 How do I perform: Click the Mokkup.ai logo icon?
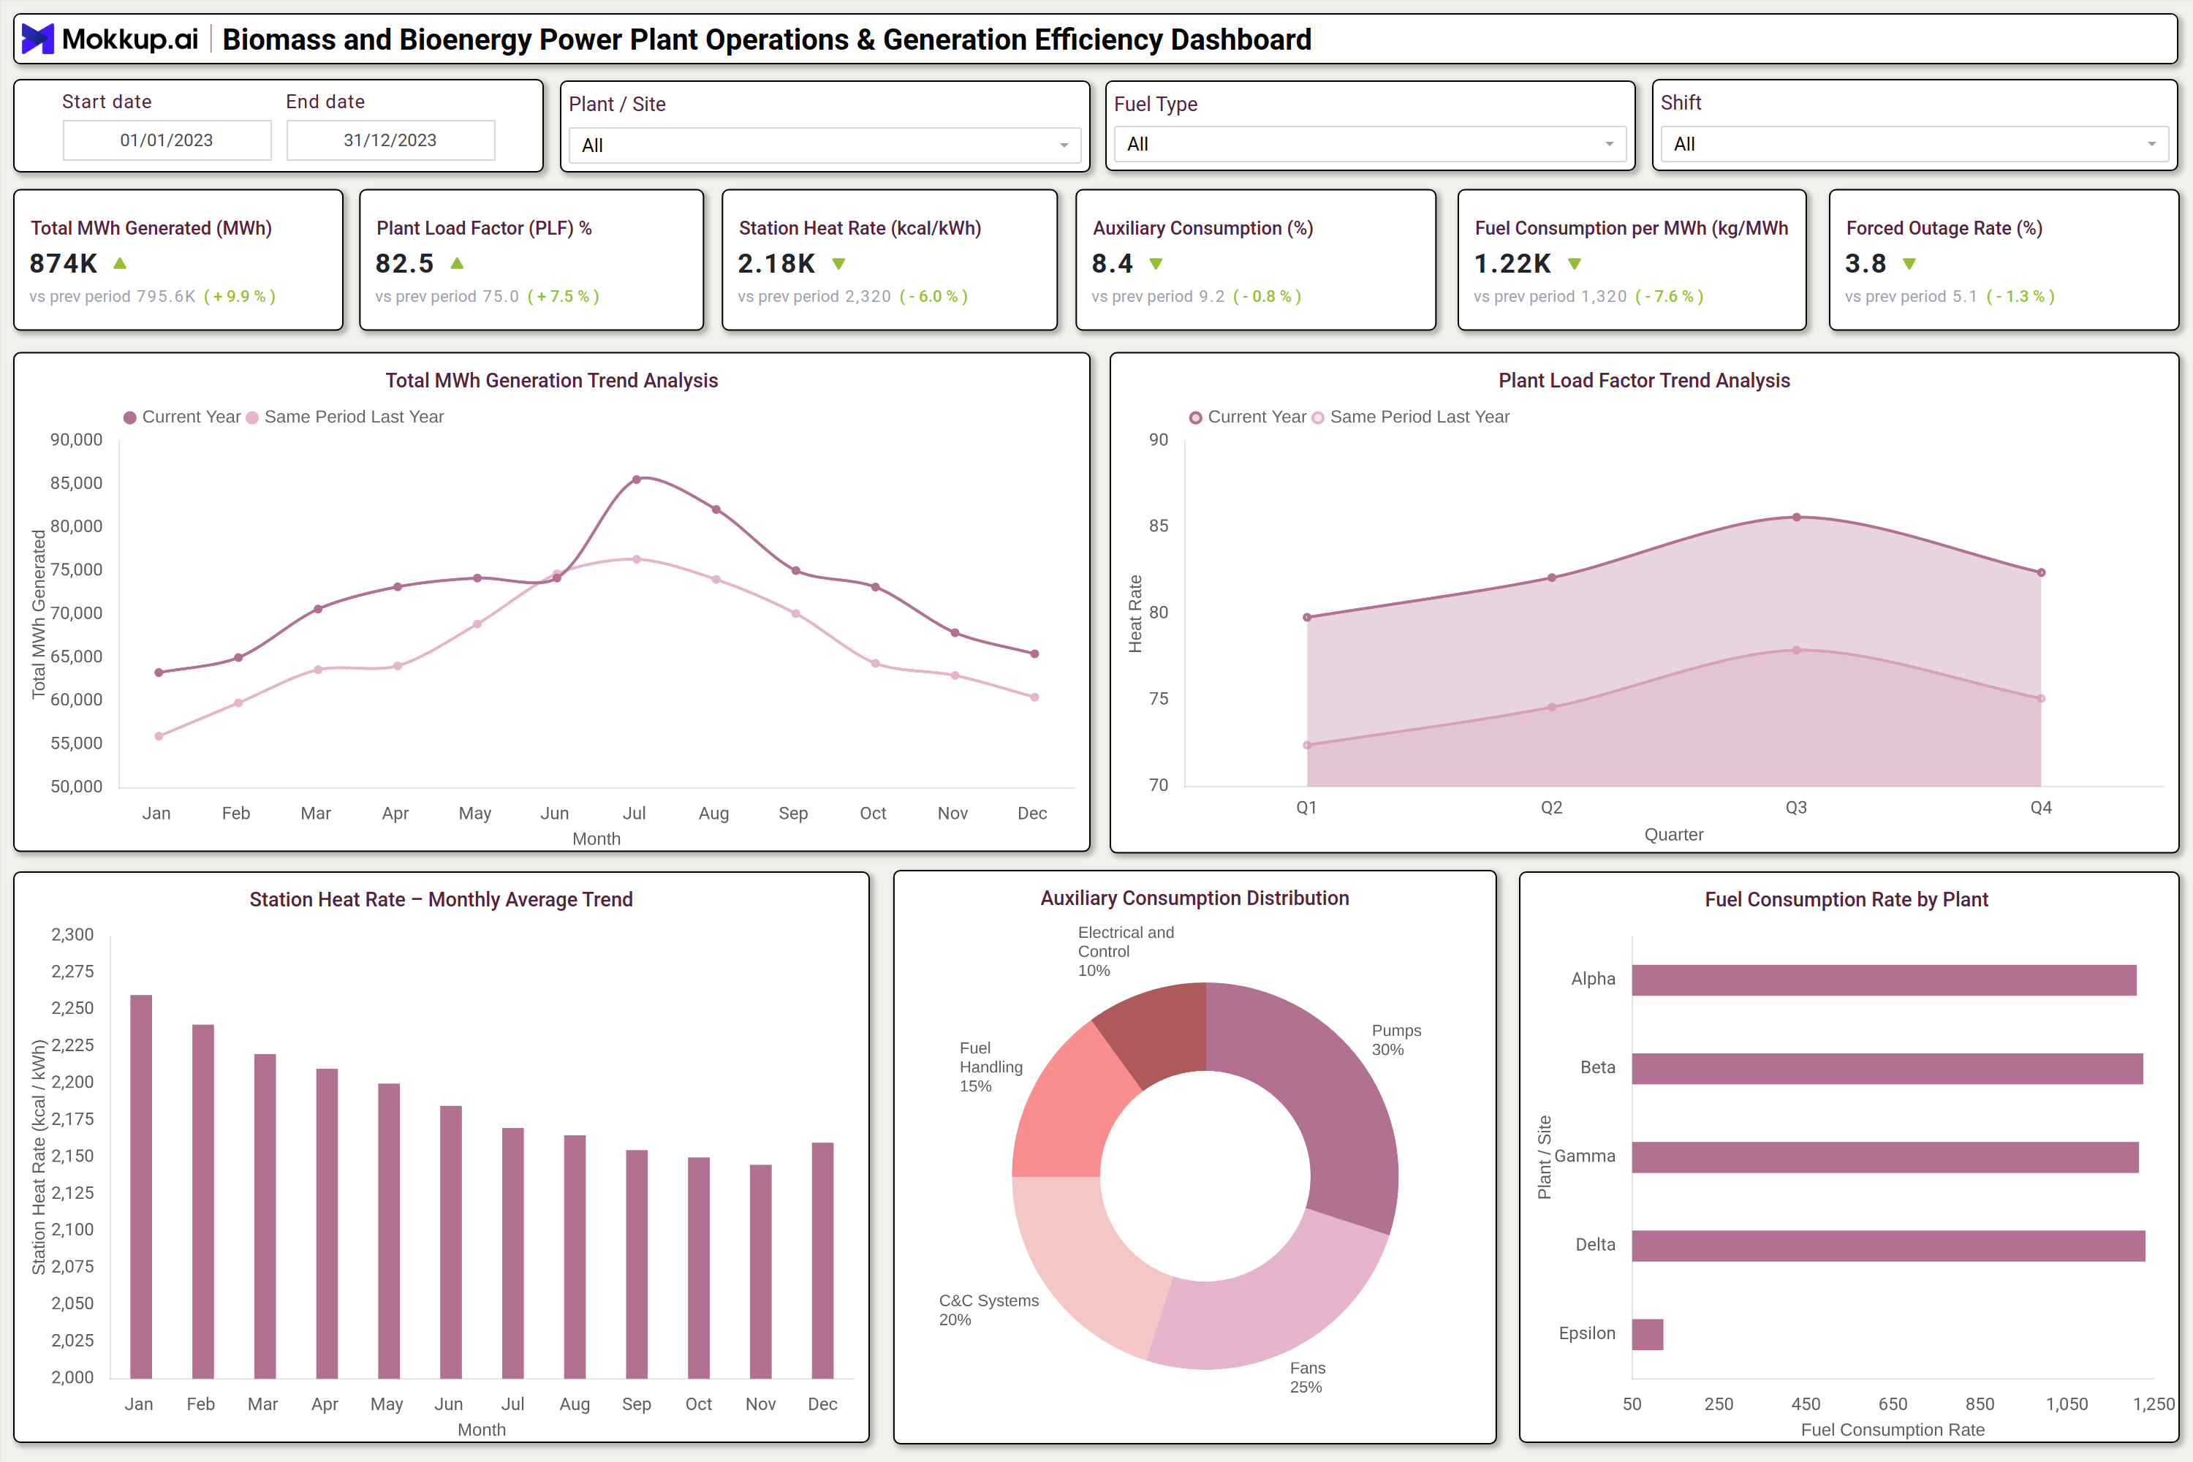(37, 39)
